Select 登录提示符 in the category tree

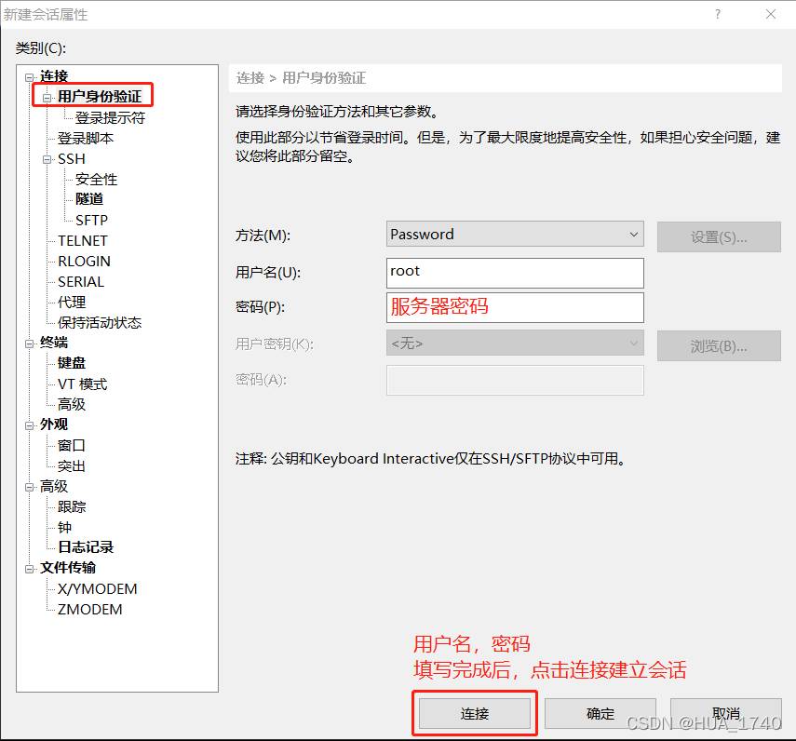(x=110, y=118)
